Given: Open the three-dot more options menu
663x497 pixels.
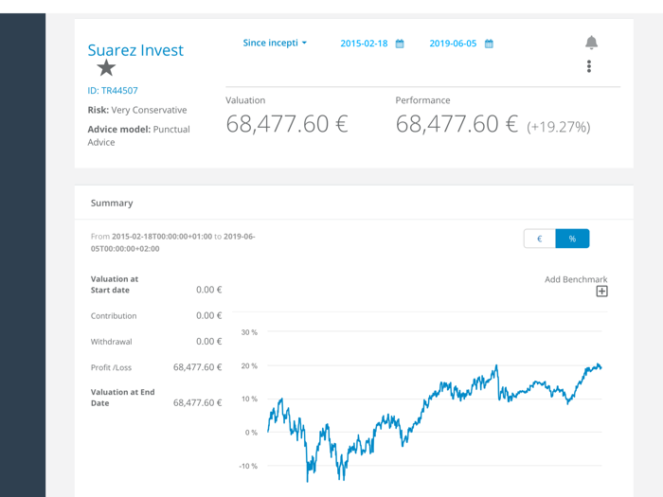Looking at the screenshot, I should (589, 66).
